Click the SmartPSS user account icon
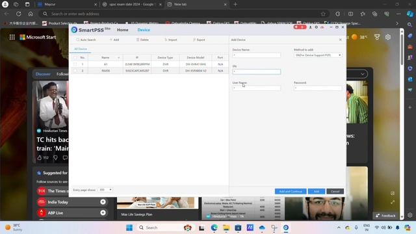416x234 pixels. [310, 27]
